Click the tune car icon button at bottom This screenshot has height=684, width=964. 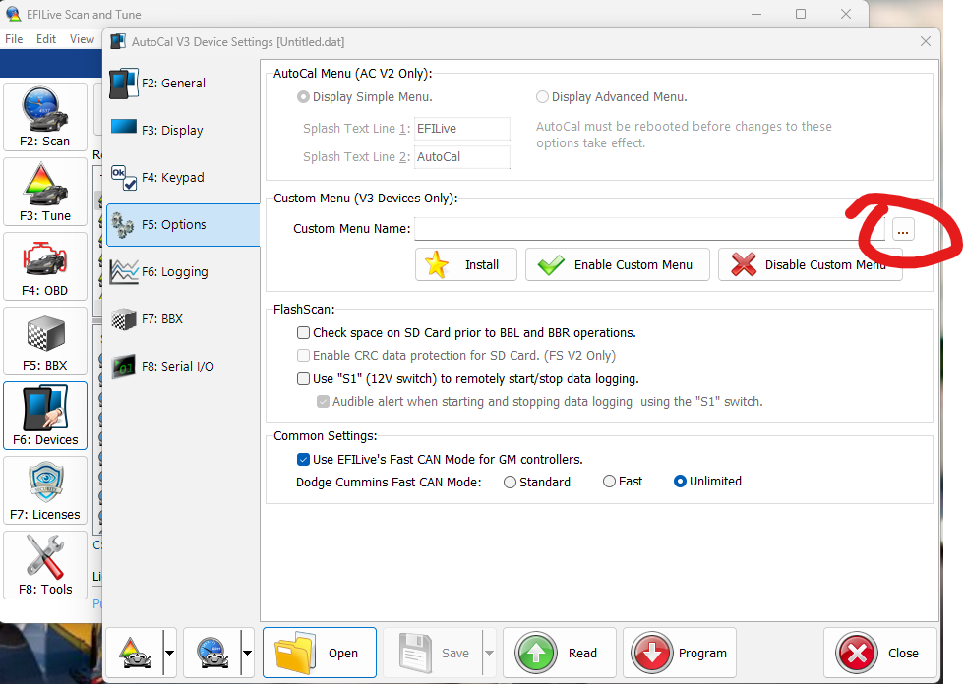[135, 653]
